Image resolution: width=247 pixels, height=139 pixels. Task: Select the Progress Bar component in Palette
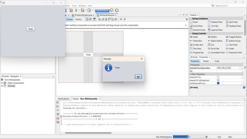point(197,53)
